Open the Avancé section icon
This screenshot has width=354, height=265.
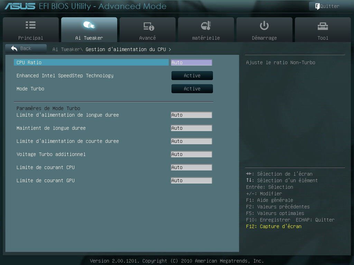tap(147, 25)
